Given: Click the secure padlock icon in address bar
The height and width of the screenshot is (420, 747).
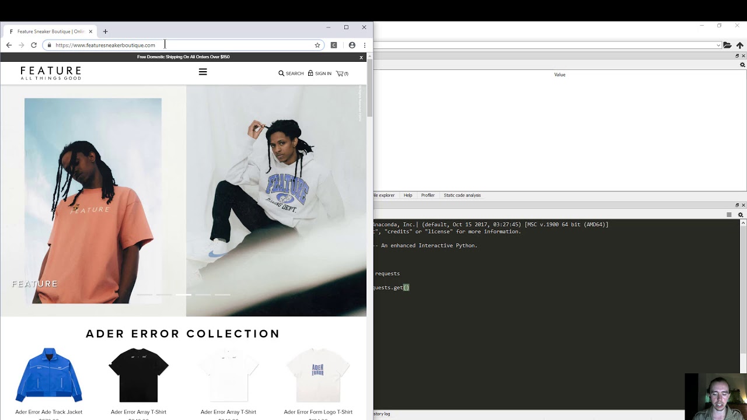Looking at the screenshot, I should pyautogui.click(x=49, y=45).
